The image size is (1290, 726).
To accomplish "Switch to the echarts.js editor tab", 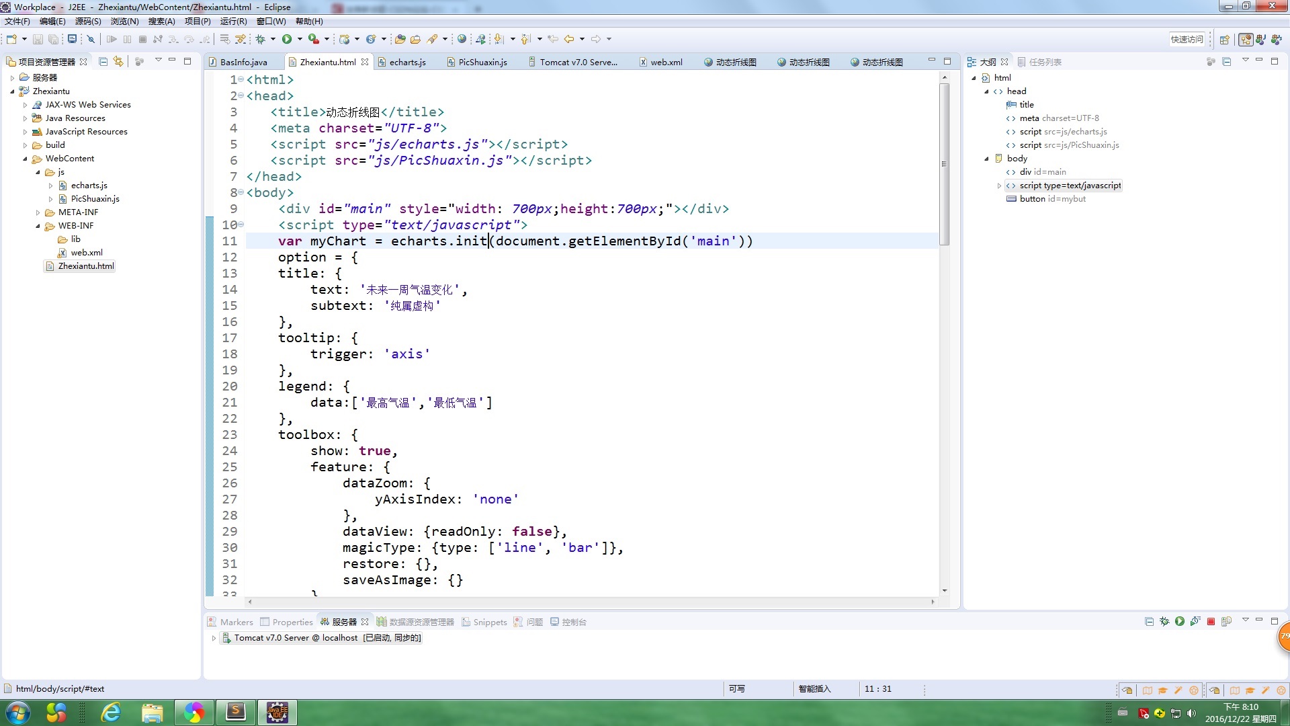I will pos(408,62).
